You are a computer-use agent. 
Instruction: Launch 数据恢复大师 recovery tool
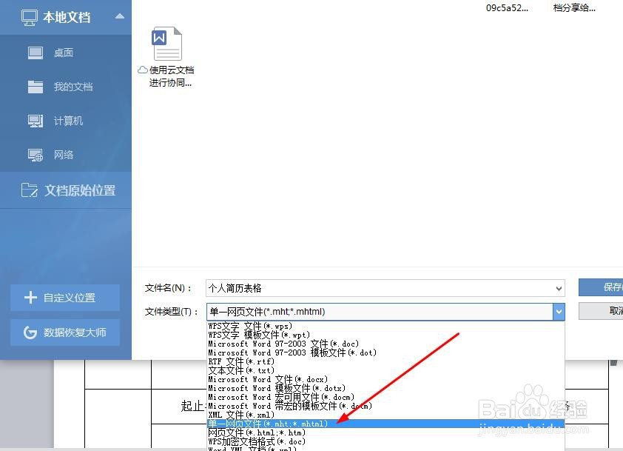[x=65, y=333]
